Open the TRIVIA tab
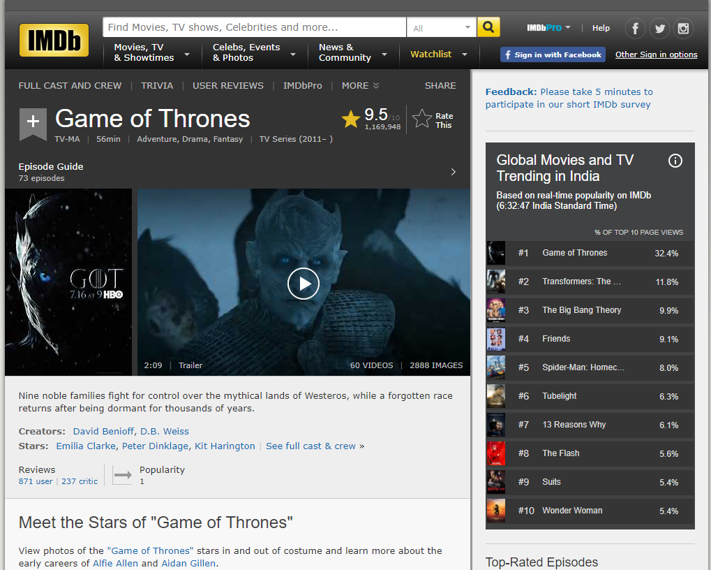Screen dimensions: 711x570 coord(157,85)
